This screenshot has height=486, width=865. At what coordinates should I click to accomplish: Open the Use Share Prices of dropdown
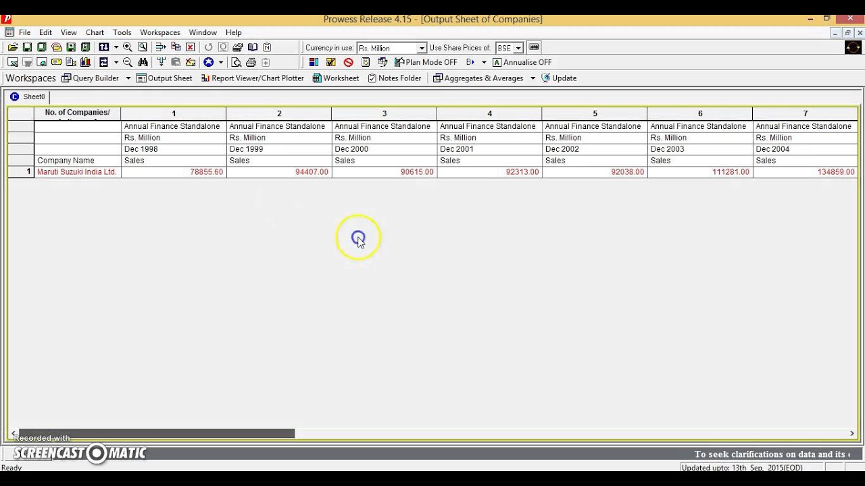tap(518, 48)
